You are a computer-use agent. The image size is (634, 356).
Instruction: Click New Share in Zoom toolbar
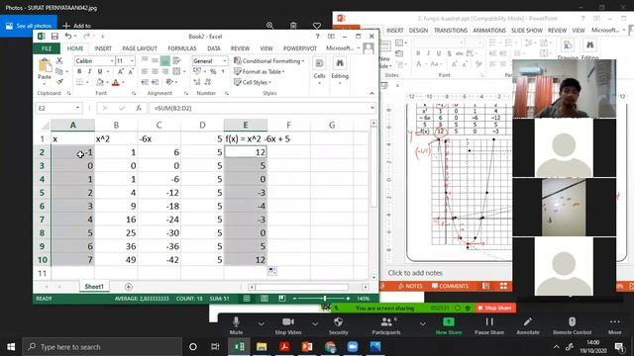pyautogui.click(x=449, y=325)
